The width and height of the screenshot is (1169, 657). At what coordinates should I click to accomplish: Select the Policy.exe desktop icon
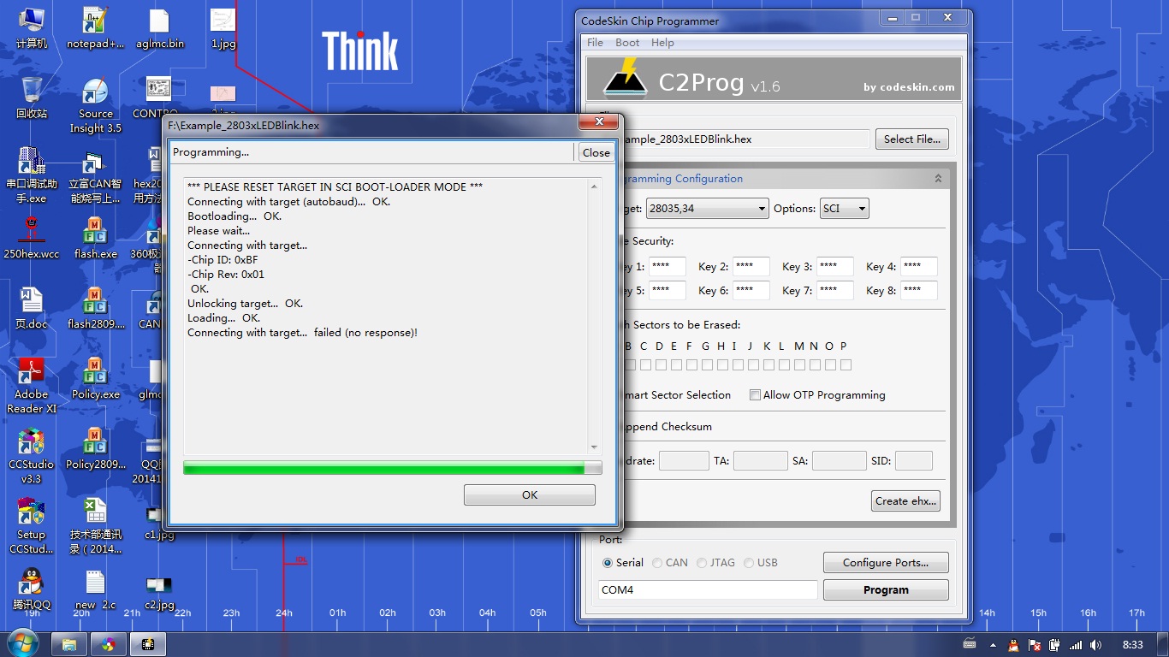pos(95,378)
